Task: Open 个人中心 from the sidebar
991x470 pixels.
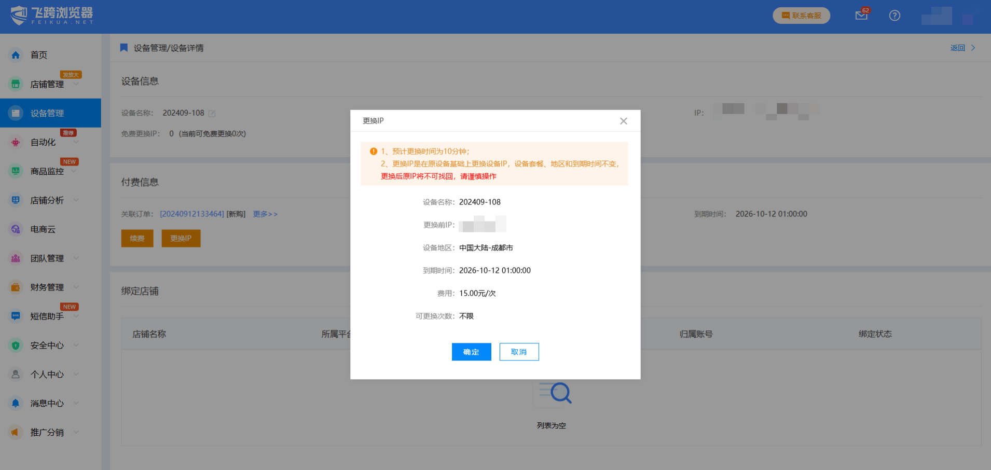Action: click(x=16, y=374)
